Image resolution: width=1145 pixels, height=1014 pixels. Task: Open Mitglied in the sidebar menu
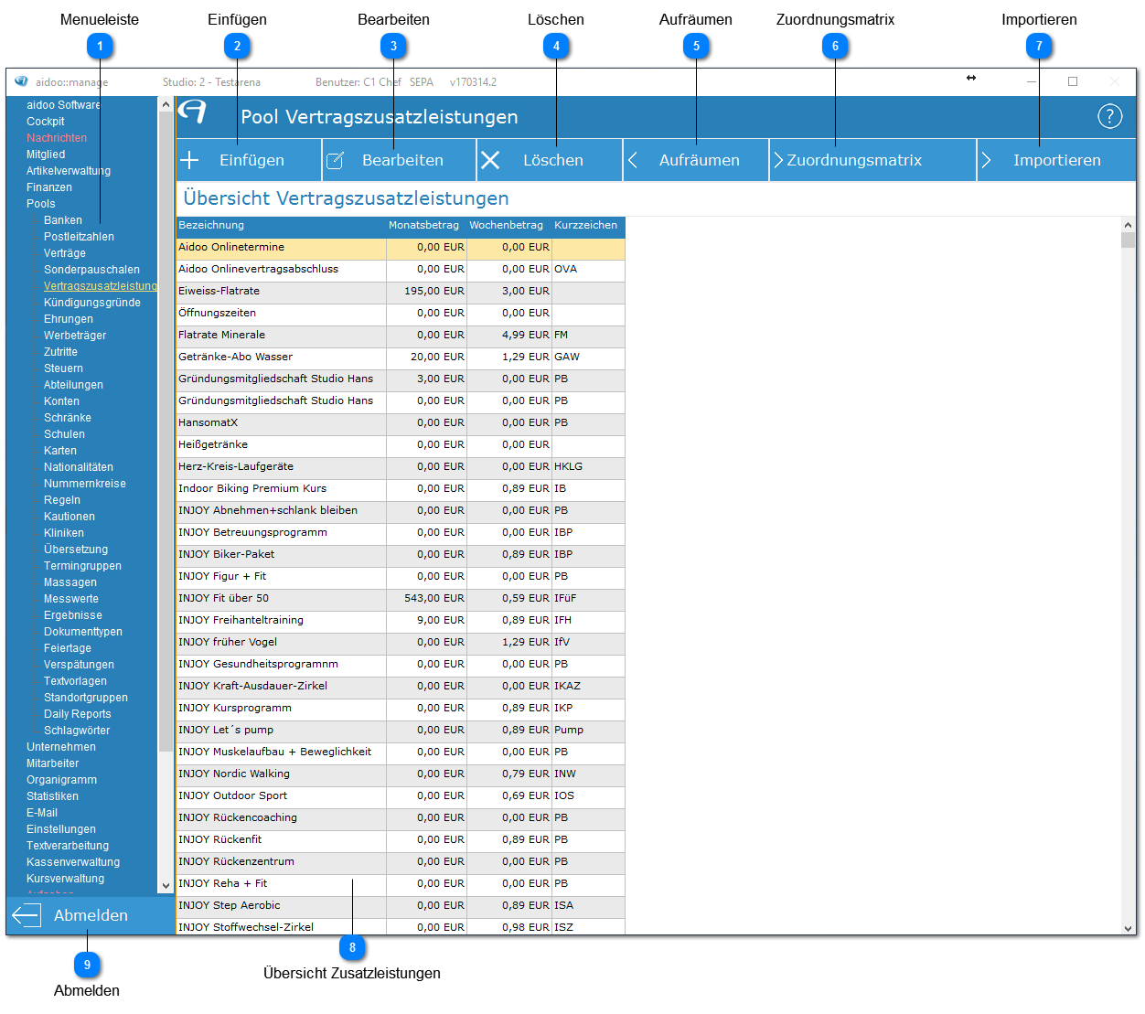point(46,155)
